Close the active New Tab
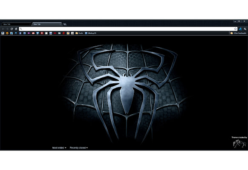Screen dimensions: 248x170 [60, 24]
